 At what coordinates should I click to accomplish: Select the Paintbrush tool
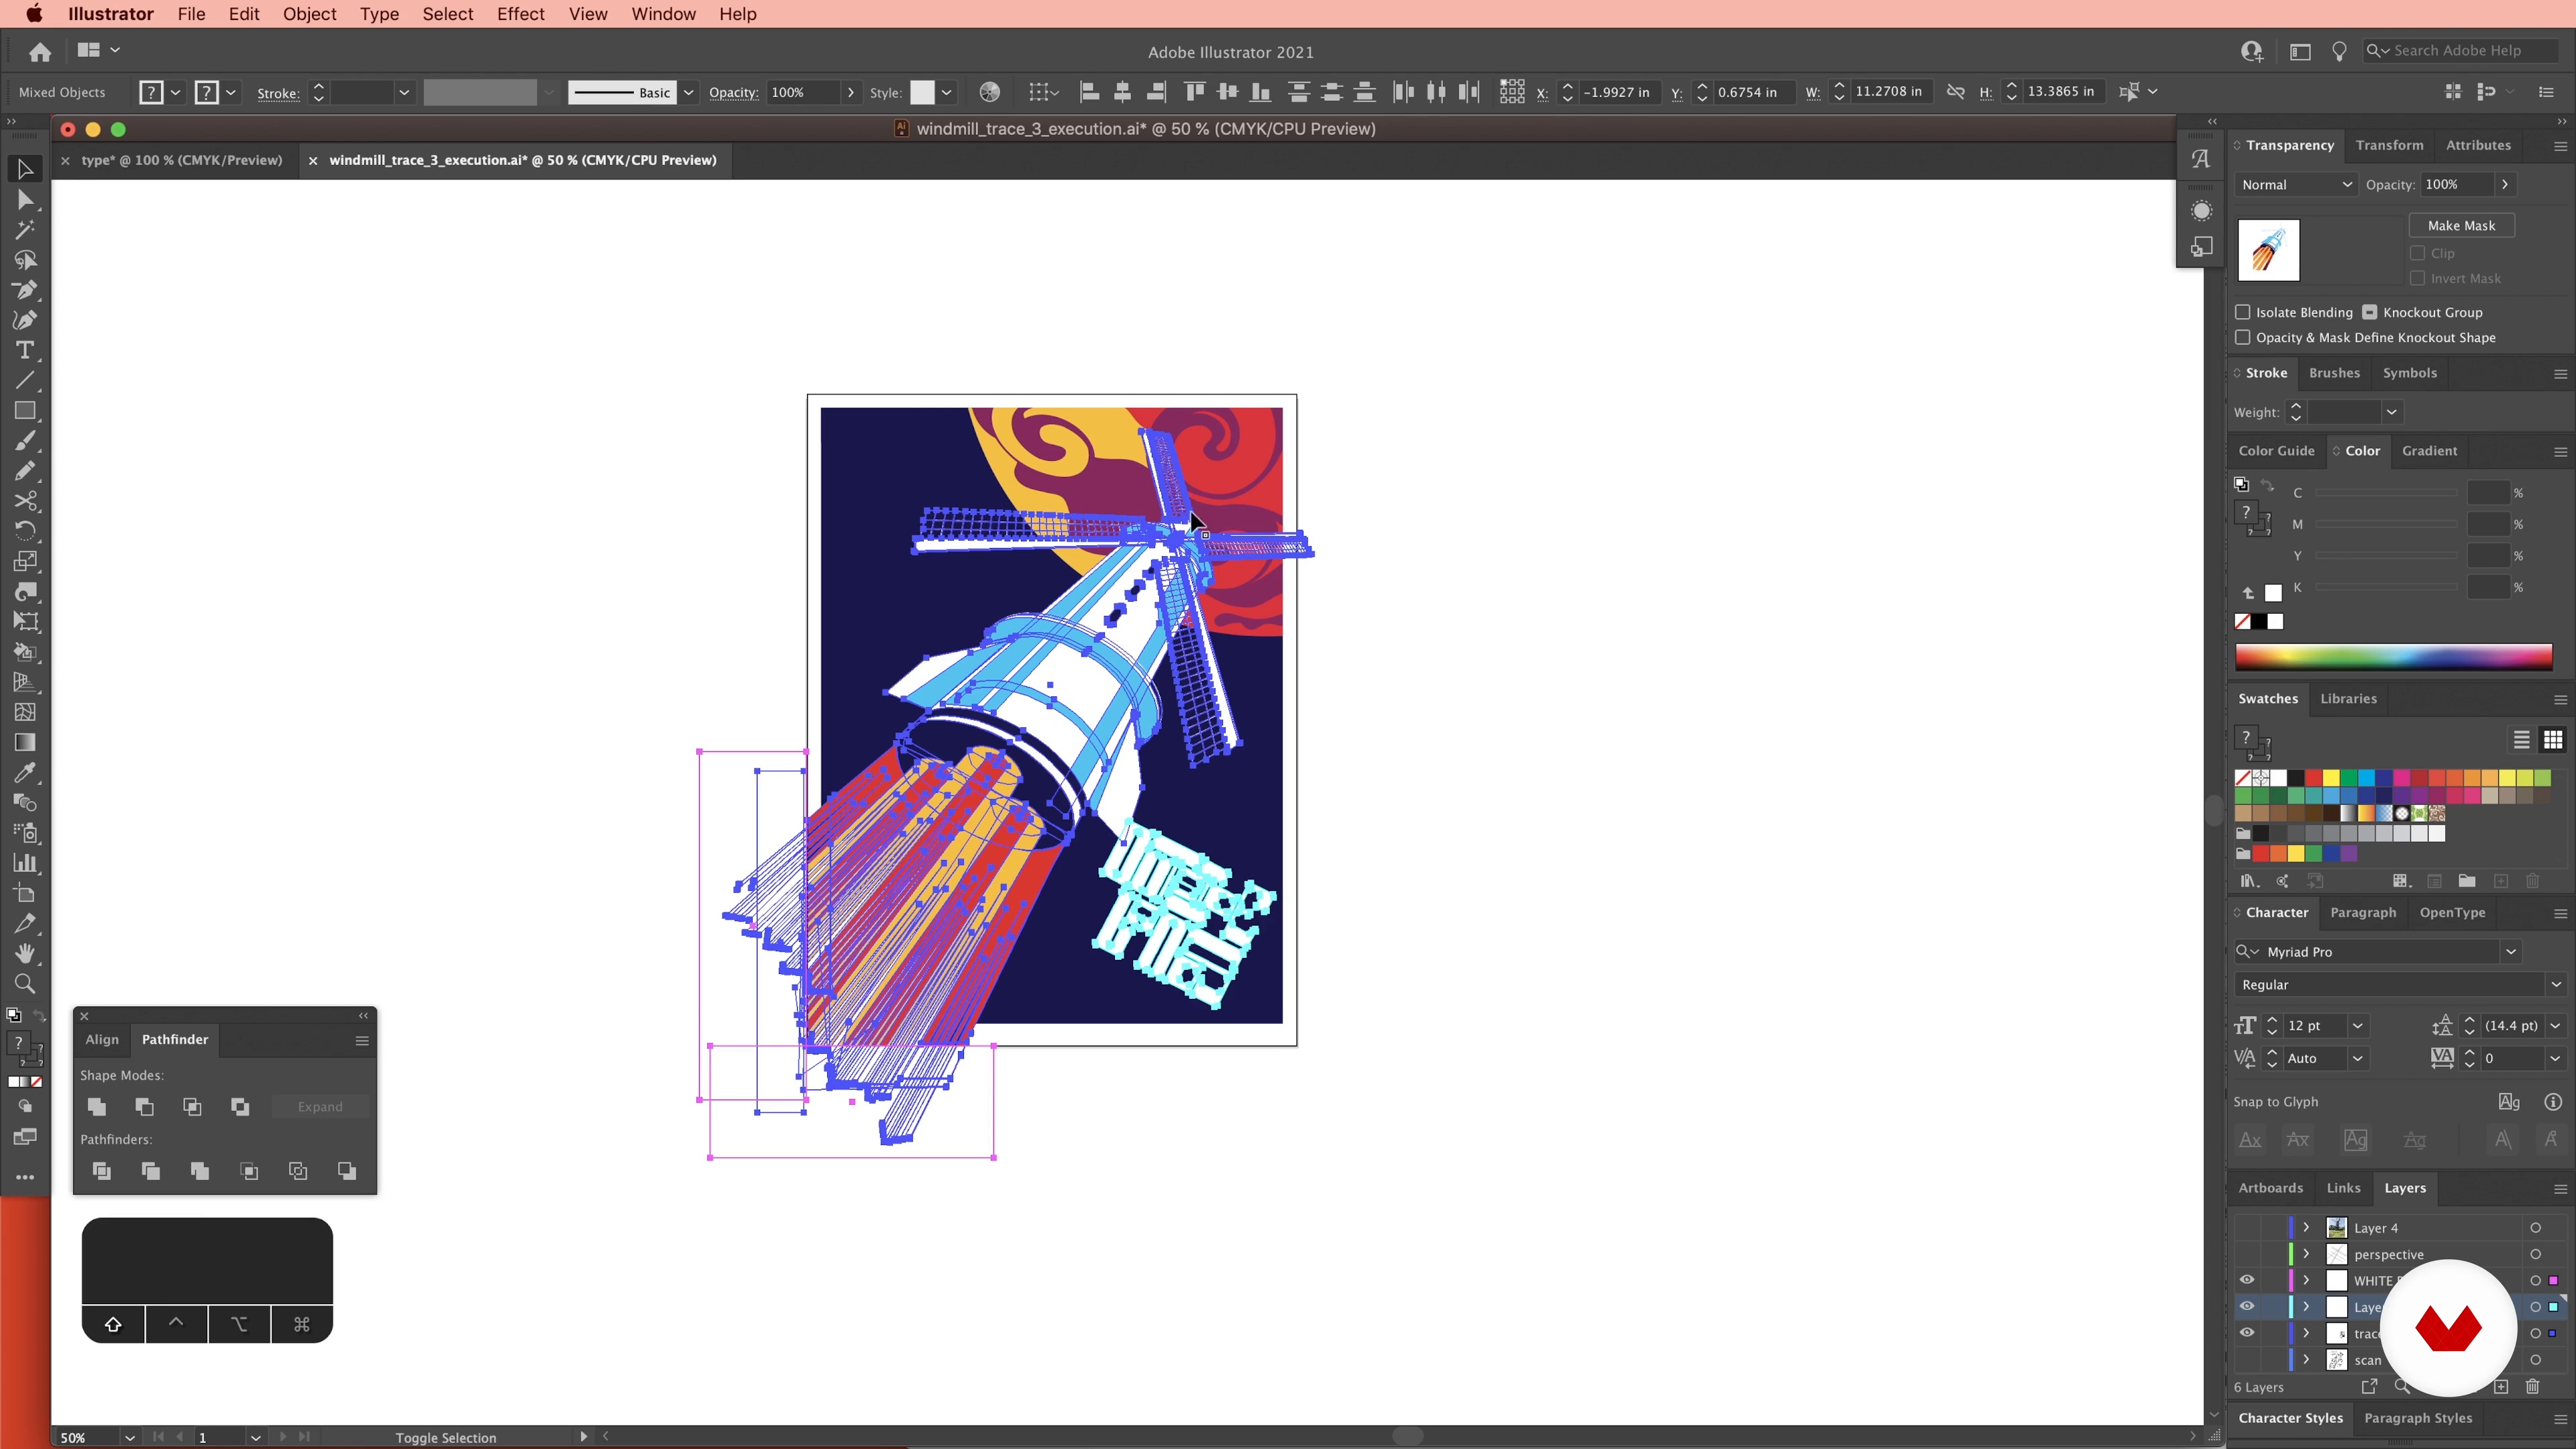click(x=25, y=440)
